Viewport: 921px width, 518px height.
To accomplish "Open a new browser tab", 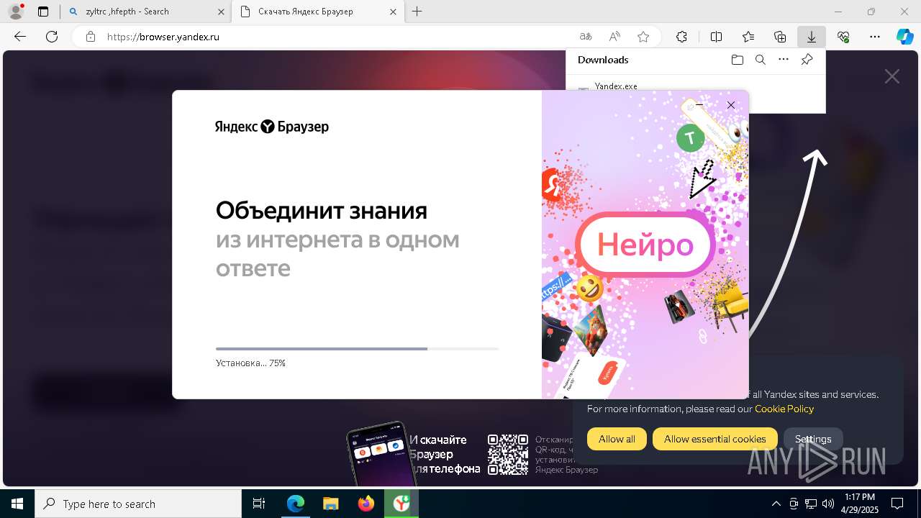I will click(417, 12).
